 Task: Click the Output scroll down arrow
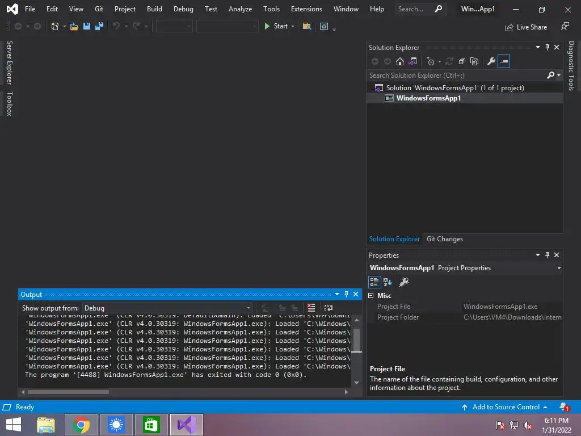tap(356, 383)
